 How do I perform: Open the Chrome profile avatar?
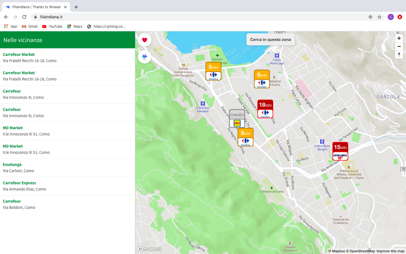point(391,17)
